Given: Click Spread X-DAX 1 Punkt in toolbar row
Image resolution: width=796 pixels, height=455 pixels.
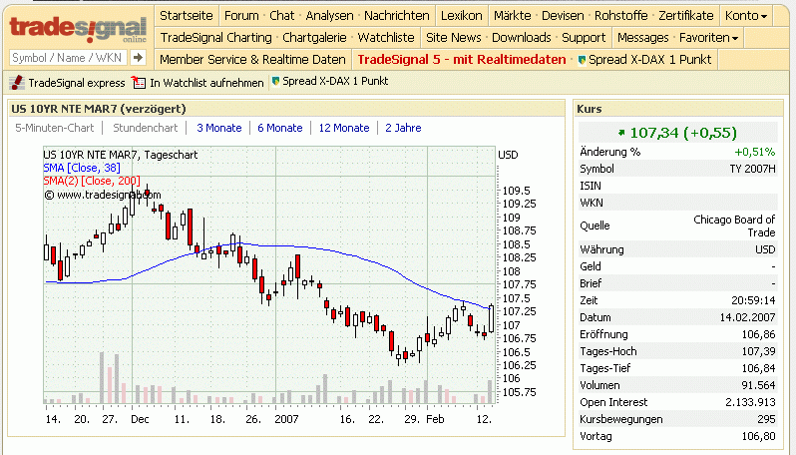Looking at the screenshot, I should (x=335, y=81).
